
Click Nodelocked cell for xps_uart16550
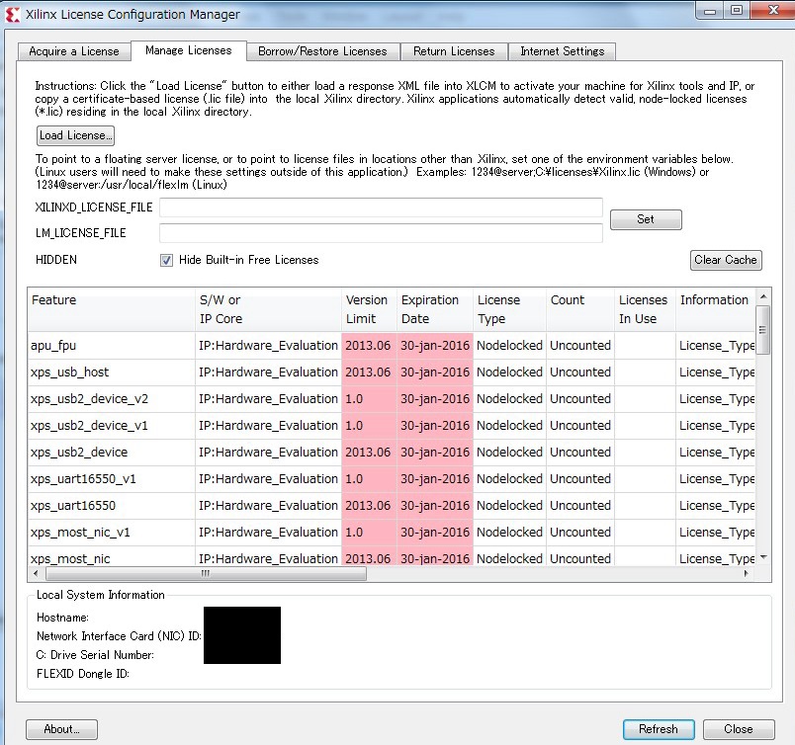pos(509,506)
